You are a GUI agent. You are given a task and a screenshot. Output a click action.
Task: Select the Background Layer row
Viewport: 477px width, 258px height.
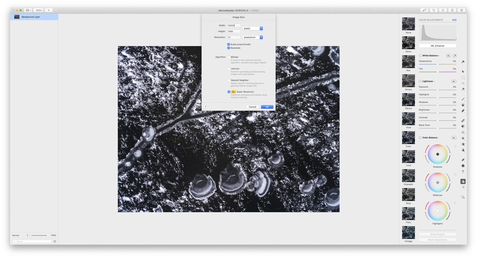click(x=34, y=17)
